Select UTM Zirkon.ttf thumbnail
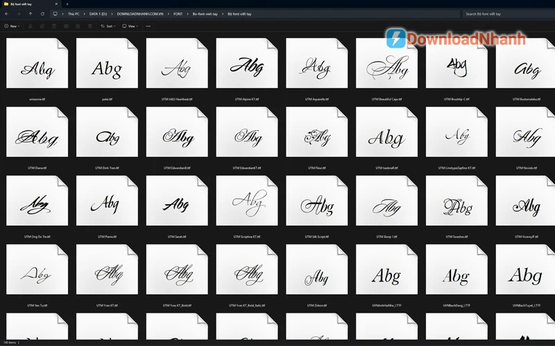Image resolution: width=555 pixels, height=346 pixels. 317,270
